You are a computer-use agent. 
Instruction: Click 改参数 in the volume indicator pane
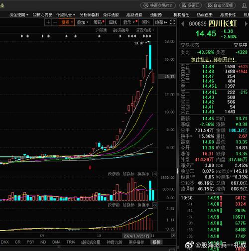114,174
